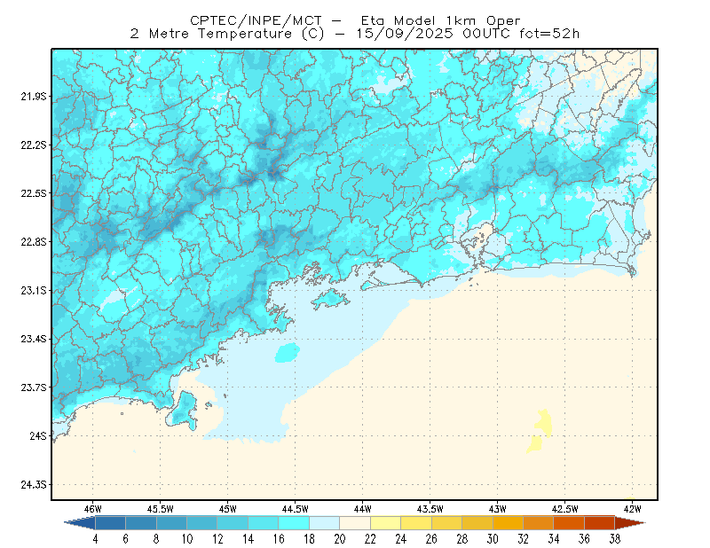
Task: Click the latitude label 23.7S
Action: point(34,388)
